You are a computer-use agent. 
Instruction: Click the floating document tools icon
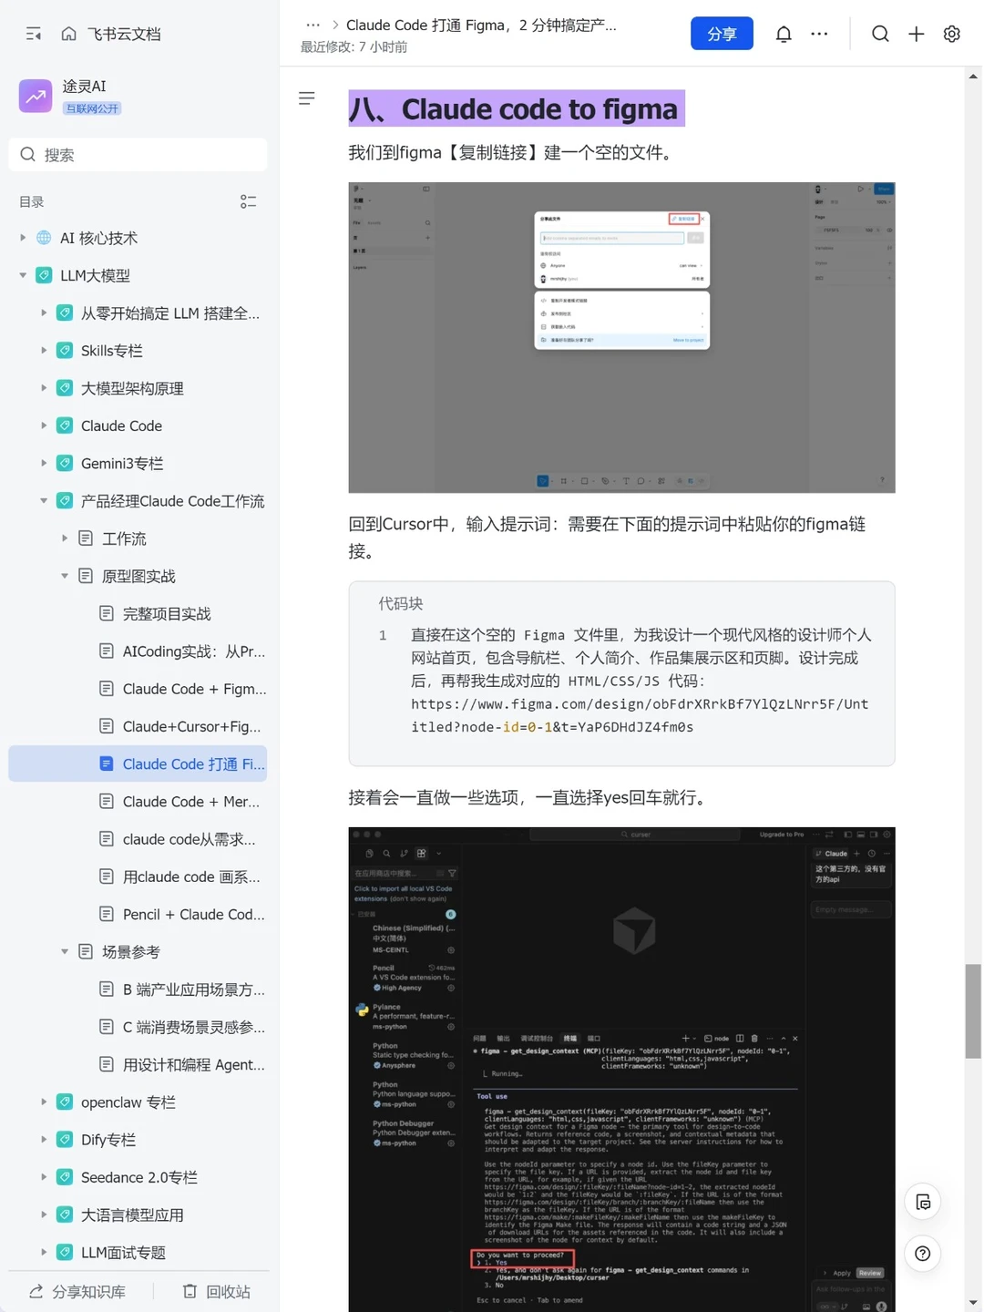pos(922,1203)
